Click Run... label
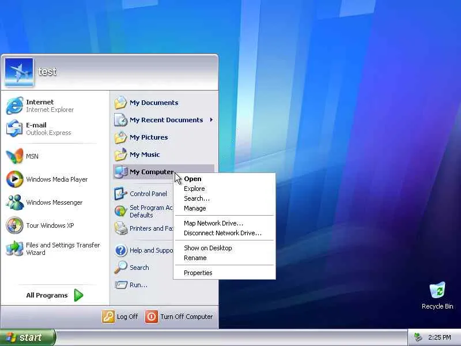The image size is (461, 346). 138,285
